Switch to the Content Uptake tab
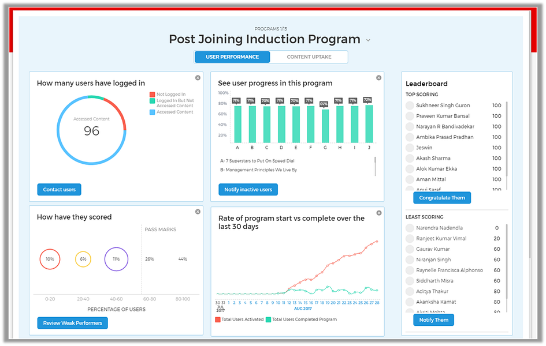This screenshot has width=546, height=346. (309, 57)
